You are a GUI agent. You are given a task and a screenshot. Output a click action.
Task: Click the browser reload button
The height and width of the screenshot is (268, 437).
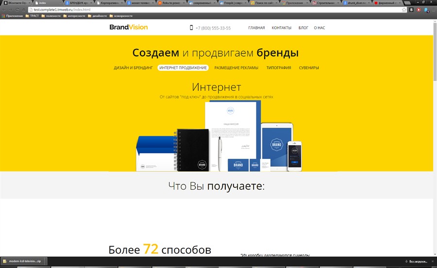coord(17,10)
